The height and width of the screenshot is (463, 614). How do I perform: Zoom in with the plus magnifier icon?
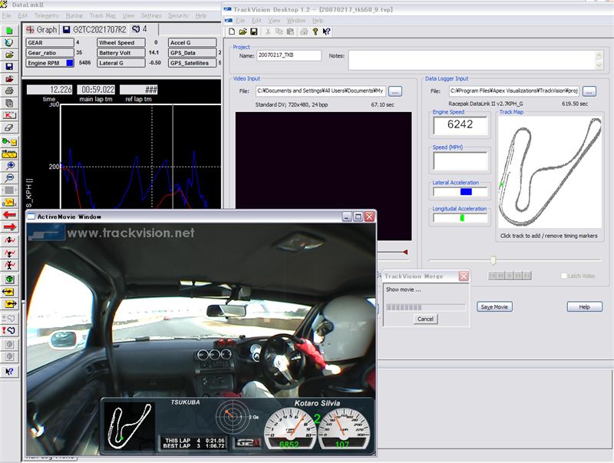pos(9,166)
